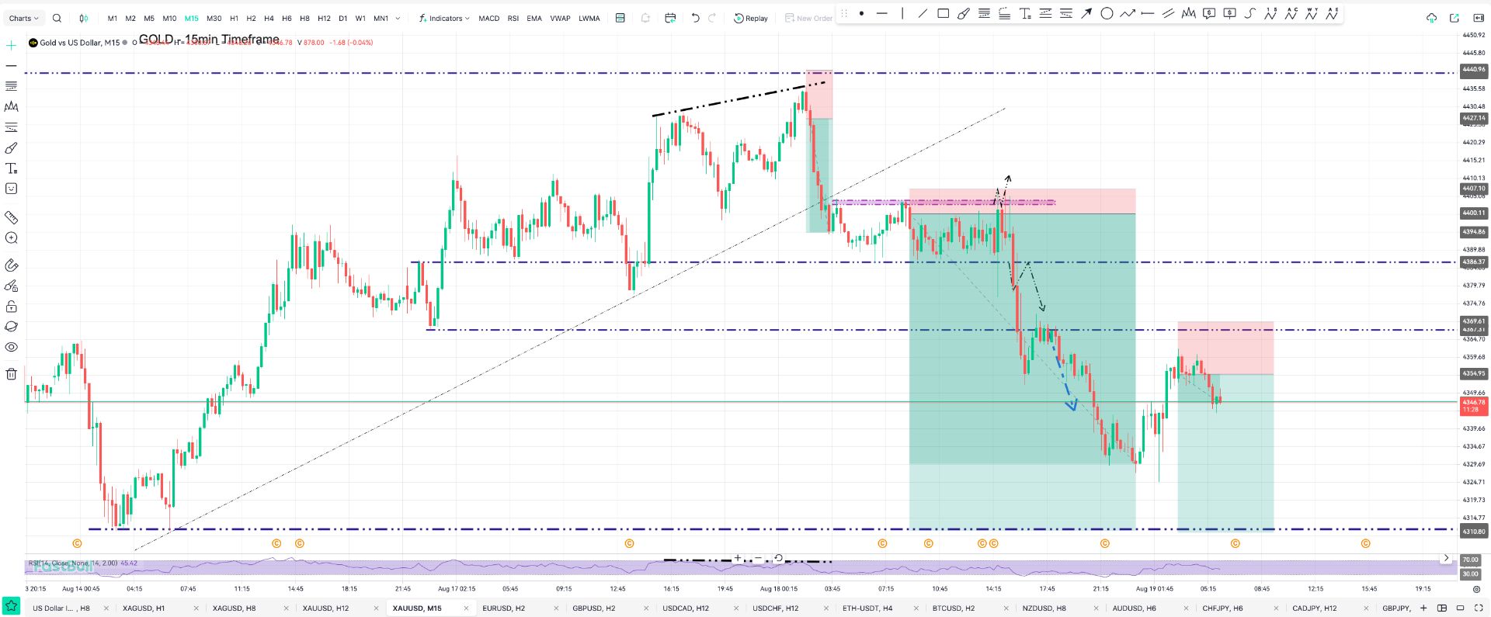Select the dot marker drawing tool

coord(861,13)
